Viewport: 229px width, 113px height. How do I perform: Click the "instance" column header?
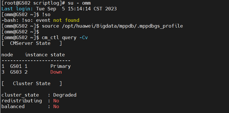(36, 55)
